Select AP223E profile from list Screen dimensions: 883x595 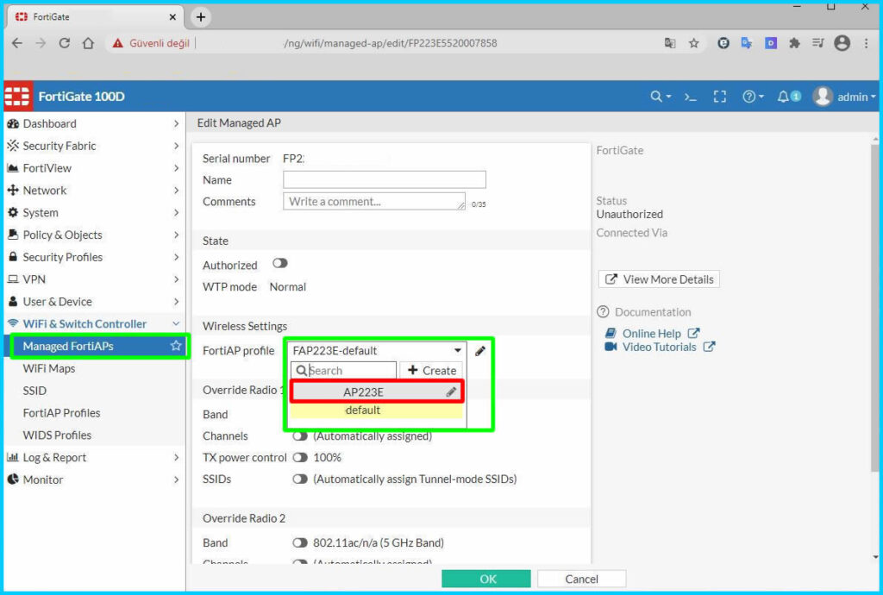pyautogui.click(x=377, y=391)
